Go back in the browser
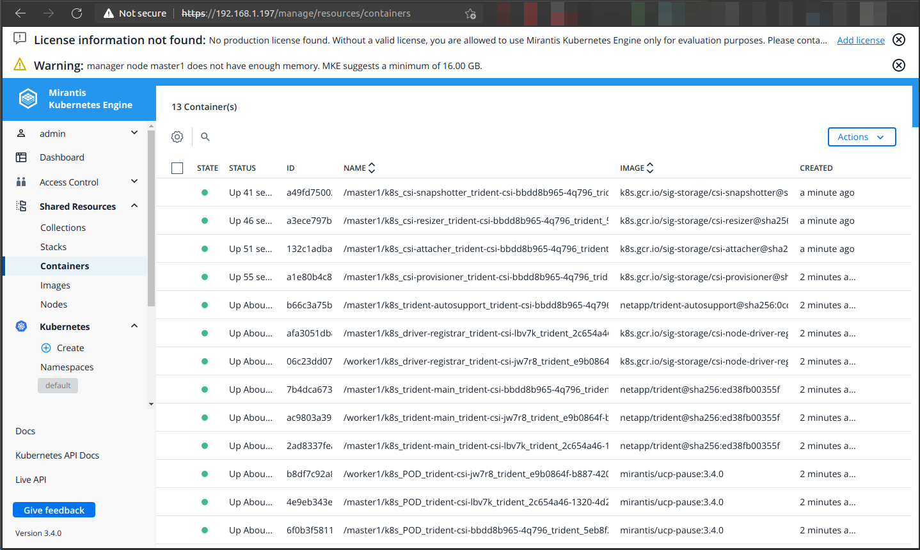The width and height of the screenshot is (920, 550). click(x=20, y=13)
